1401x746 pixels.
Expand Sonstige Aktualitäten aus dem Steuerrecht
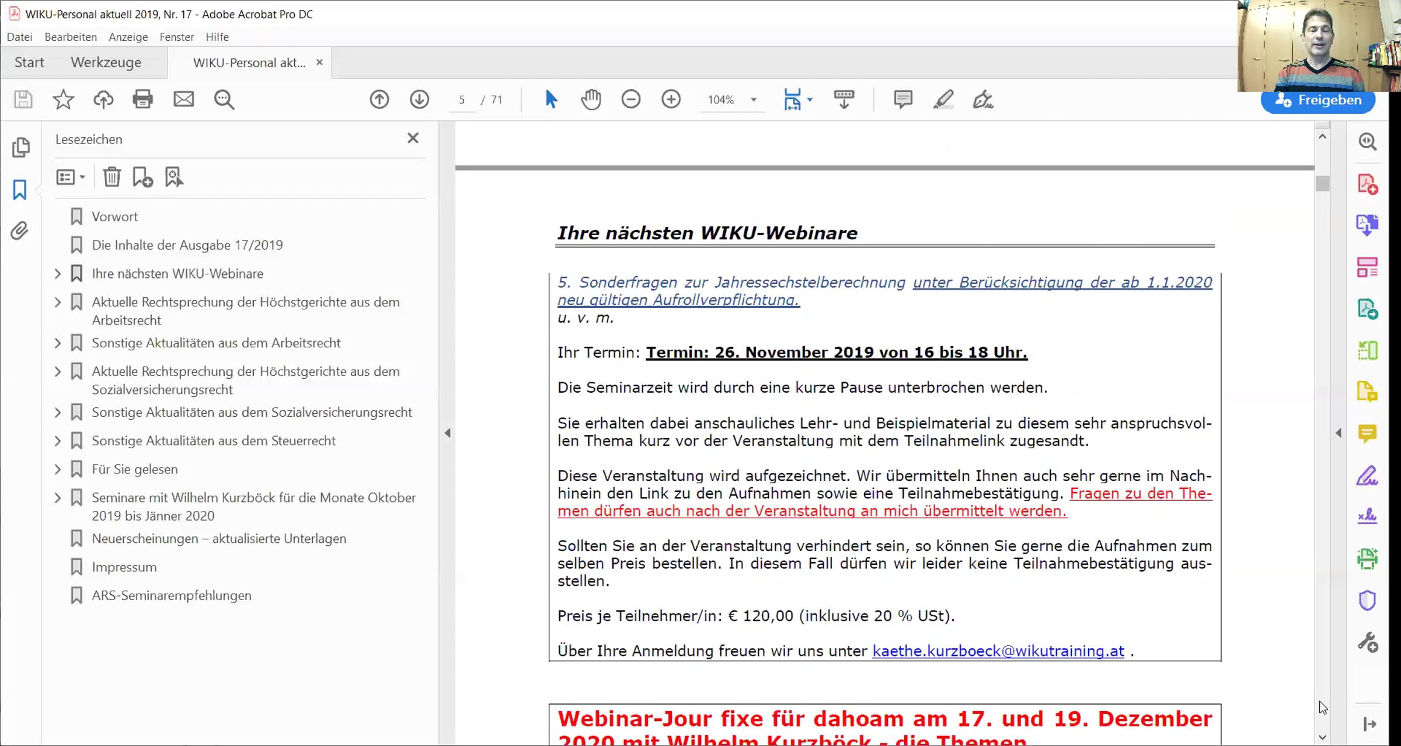click(58, 441)
